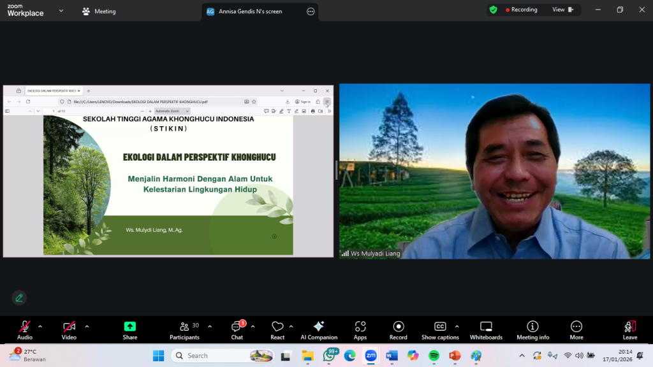Open the React emoji picker

[x=277, y=329]
